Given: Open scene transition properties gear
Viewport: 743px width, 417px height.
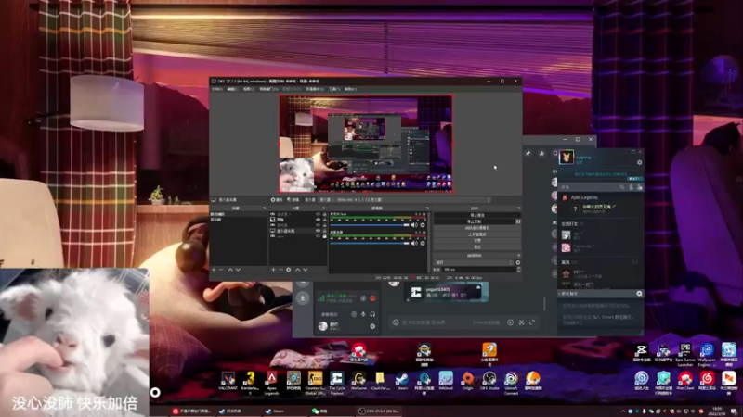Looking at the screenshot, I should [518, 262].
